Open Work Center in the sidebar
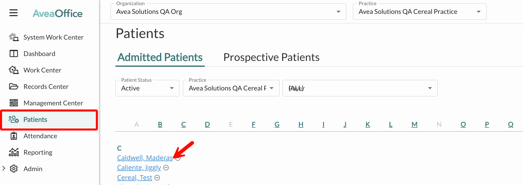The image size is (523, 185). (42, 70)
